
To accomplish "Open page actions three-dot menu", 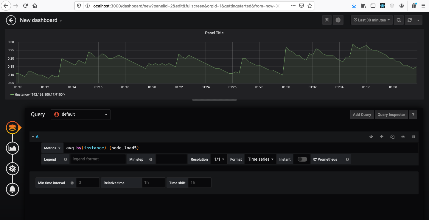I will click(293, 6).
